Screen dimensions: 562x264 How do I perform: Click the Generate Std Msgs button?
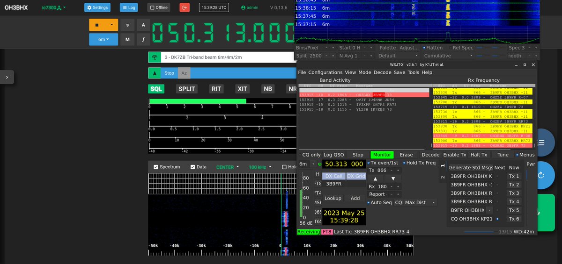[471, 167]
